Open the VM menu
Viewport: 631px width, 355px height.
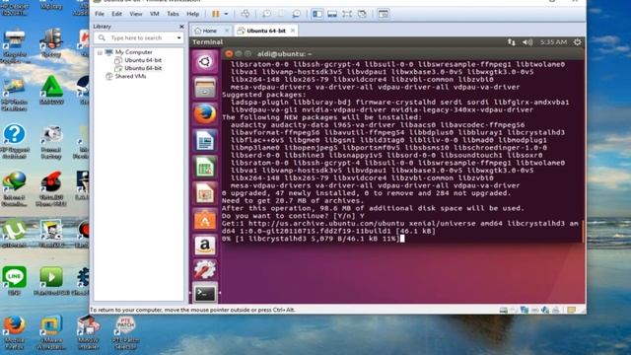tap(155, 14)
